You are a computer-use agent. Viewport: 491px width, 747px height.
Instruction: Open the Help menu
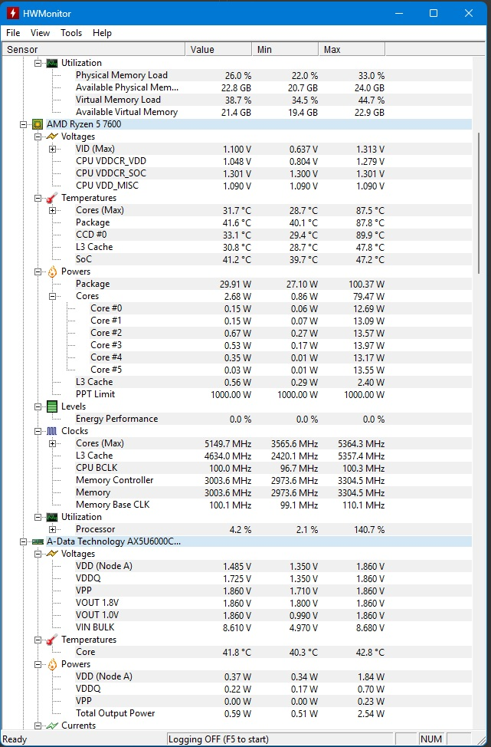(x=102, y=33)
